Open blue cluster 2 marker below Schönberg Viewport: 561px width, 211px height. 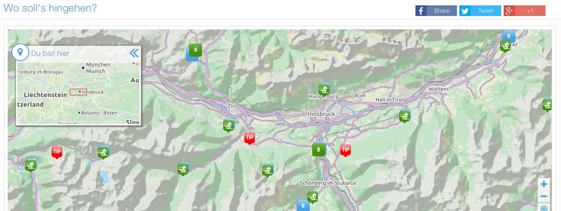303,206
